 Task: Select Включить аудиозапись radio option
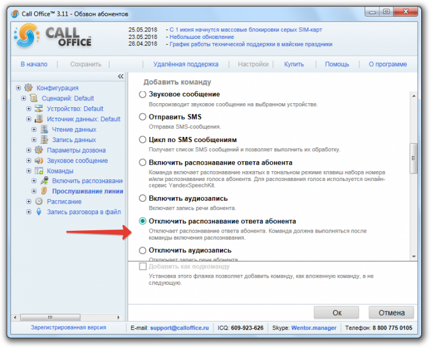pos(142,198)
